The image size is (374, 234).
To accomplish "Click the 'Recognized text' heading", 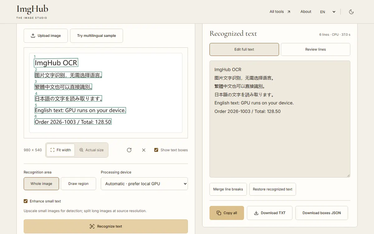I will pyautogui.click(x=233, y=33).
